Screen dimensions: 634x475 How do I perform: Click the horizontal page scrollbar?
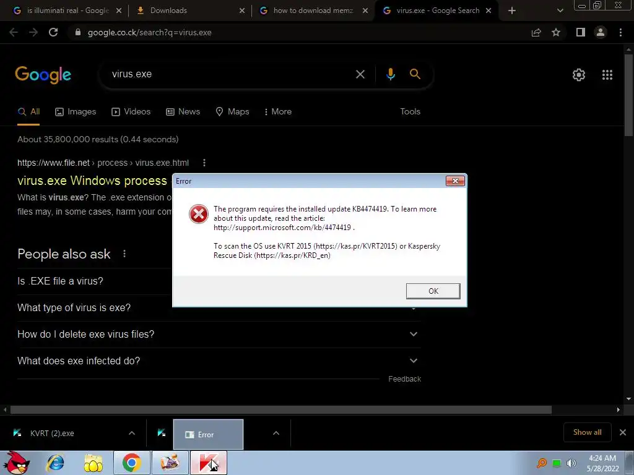[281, 410]
